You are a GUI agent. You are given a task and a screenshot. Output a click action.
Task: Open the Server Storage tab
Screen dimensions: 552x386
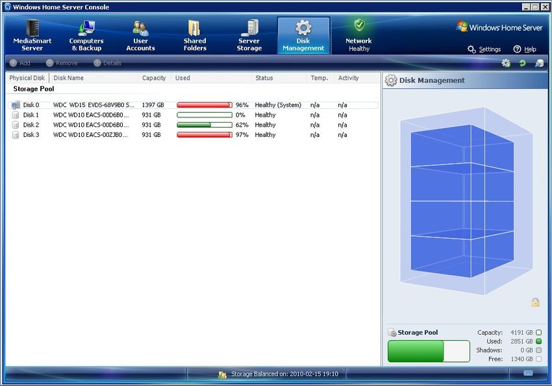(x=249, y=36)
